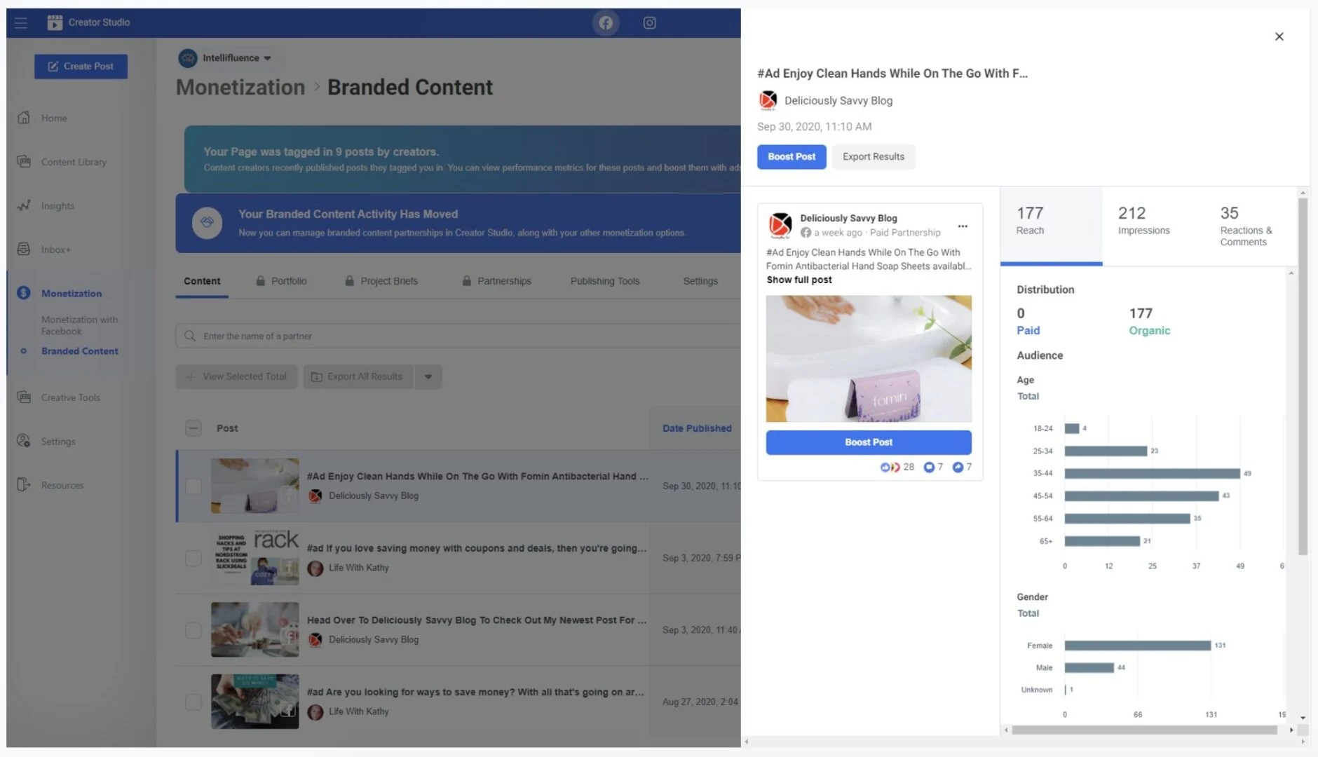The width and height of the screenshot is (1318, 757).
Task: Click the Create Post button
Action: [x=81, y=67]
